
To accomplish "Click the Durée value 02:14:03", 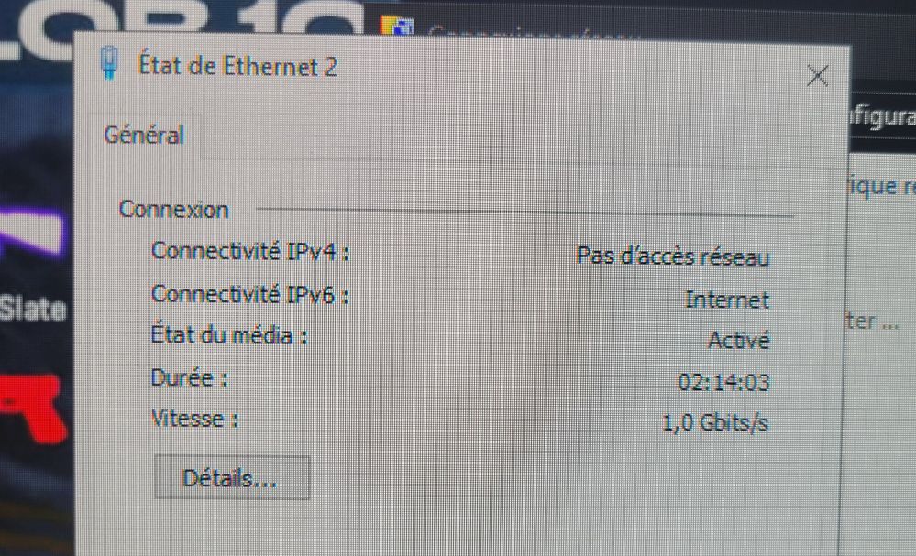I will point(723,382).
